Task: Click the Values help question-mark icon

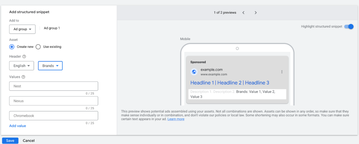Action: tap(23, 77)
